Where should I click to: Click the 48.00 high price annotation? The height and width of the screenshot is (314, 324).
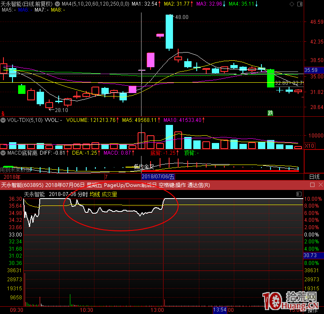coord(181,17)
